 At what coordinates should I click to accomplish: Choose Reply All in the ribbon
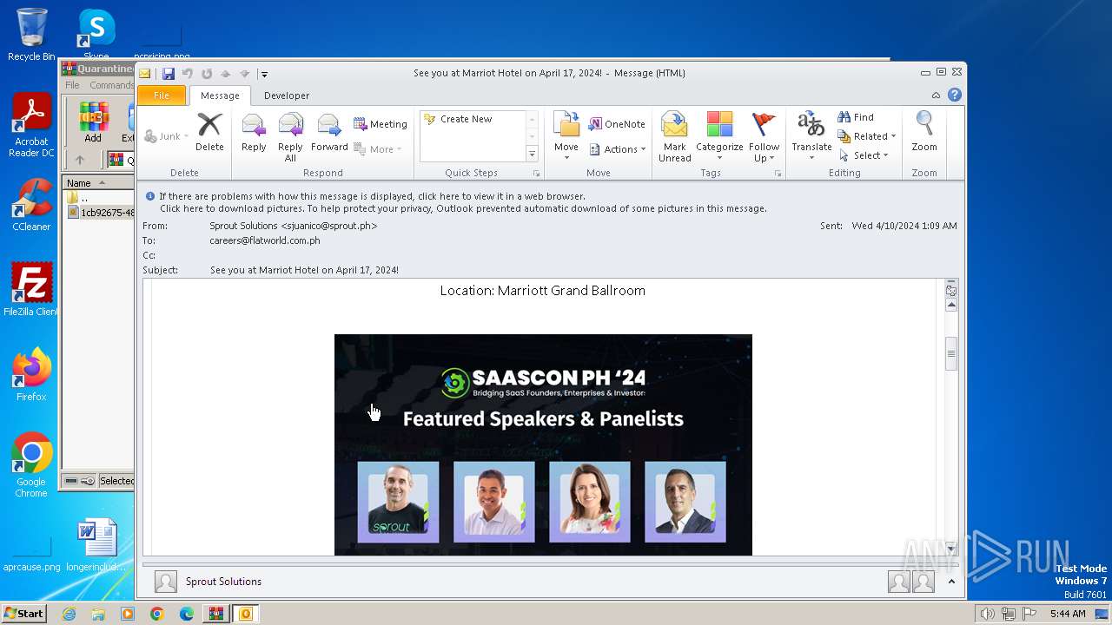[290, 137]
